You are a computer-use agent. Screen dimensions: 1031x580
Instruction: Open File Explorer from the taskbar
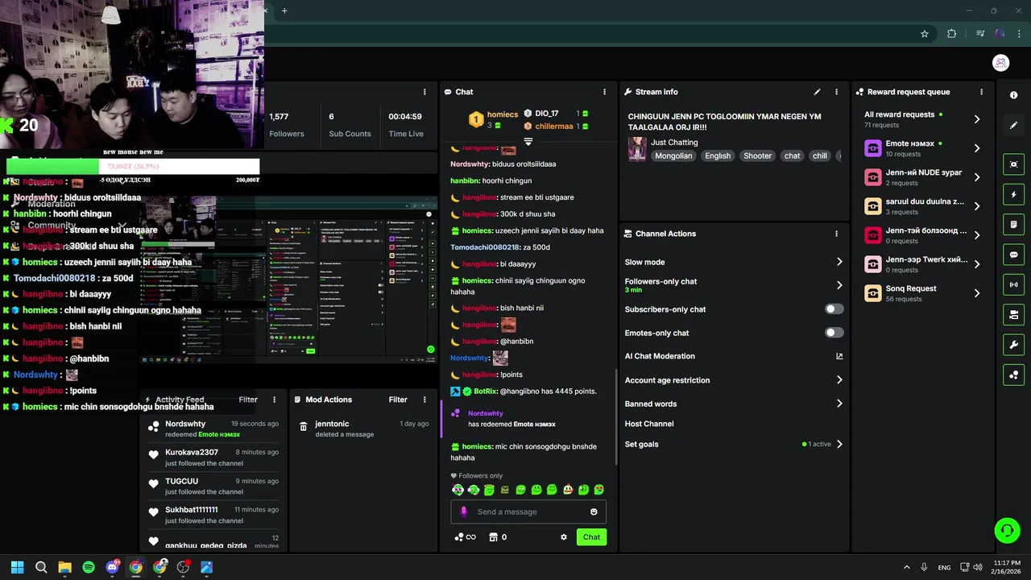click(x=65, y=567)
